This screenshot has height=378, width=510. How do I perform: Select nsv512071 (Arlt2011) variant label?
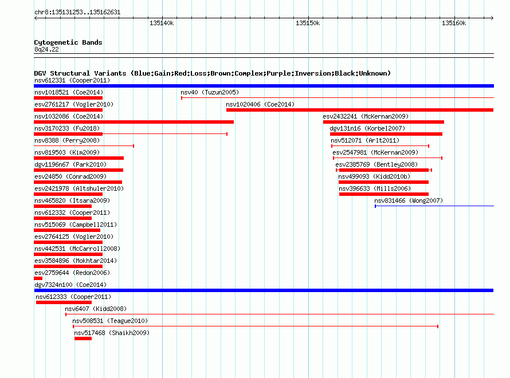[x=365, y=140]
